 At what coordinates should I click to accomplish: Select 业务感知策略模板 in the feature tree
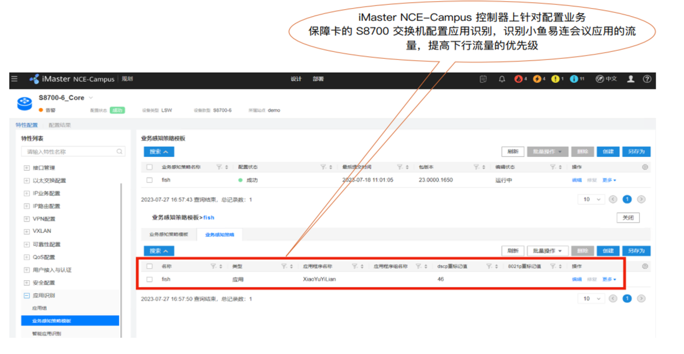(x=70, y=321)
